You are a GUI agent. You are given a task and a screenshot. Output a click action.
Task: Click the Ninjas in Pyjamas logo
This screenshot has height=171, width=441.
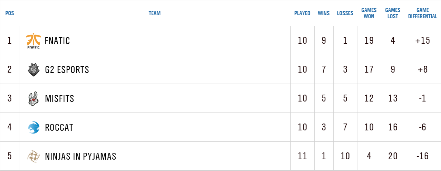[x=33, y=156]
